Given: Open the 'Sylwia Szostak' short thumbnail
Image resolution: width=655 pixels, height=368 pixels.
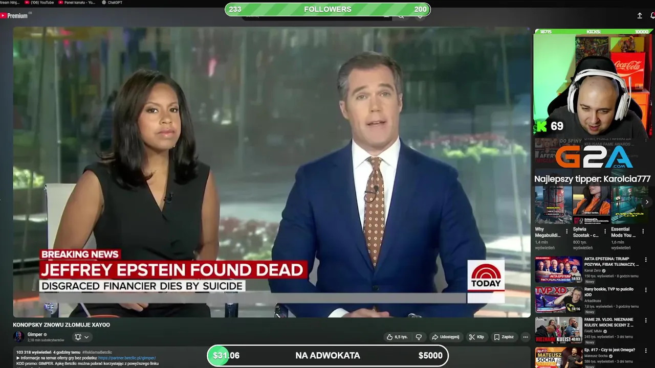Looking at the screenshot, I should pyautogui.click(x=591, y=205).
